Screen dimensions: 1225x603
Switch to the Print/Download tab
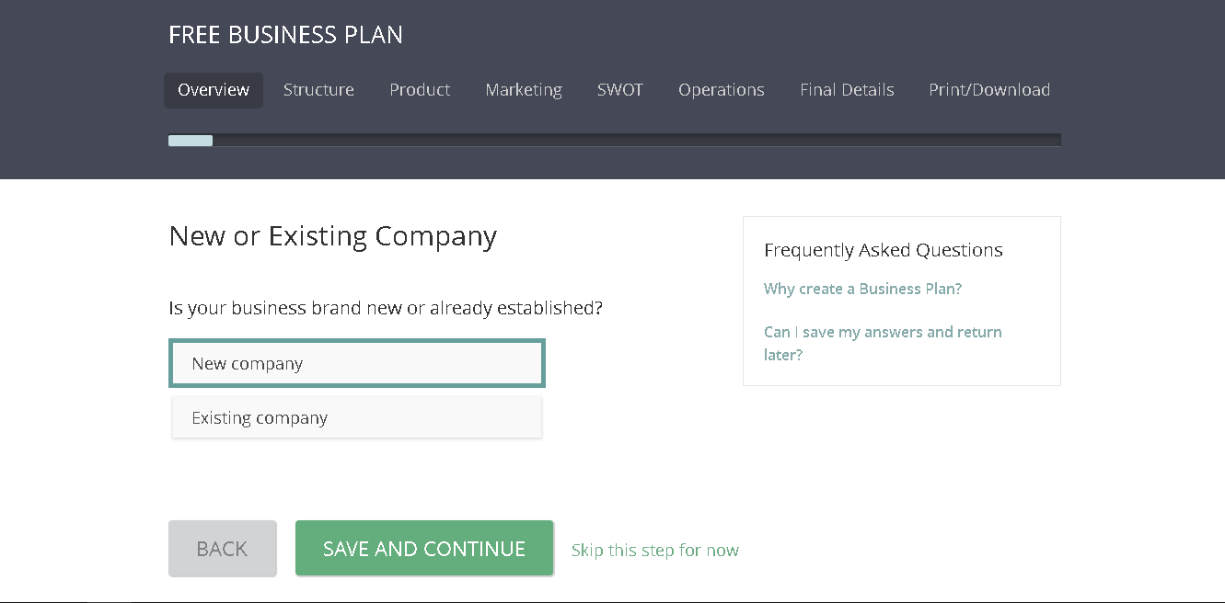point(989,89)
